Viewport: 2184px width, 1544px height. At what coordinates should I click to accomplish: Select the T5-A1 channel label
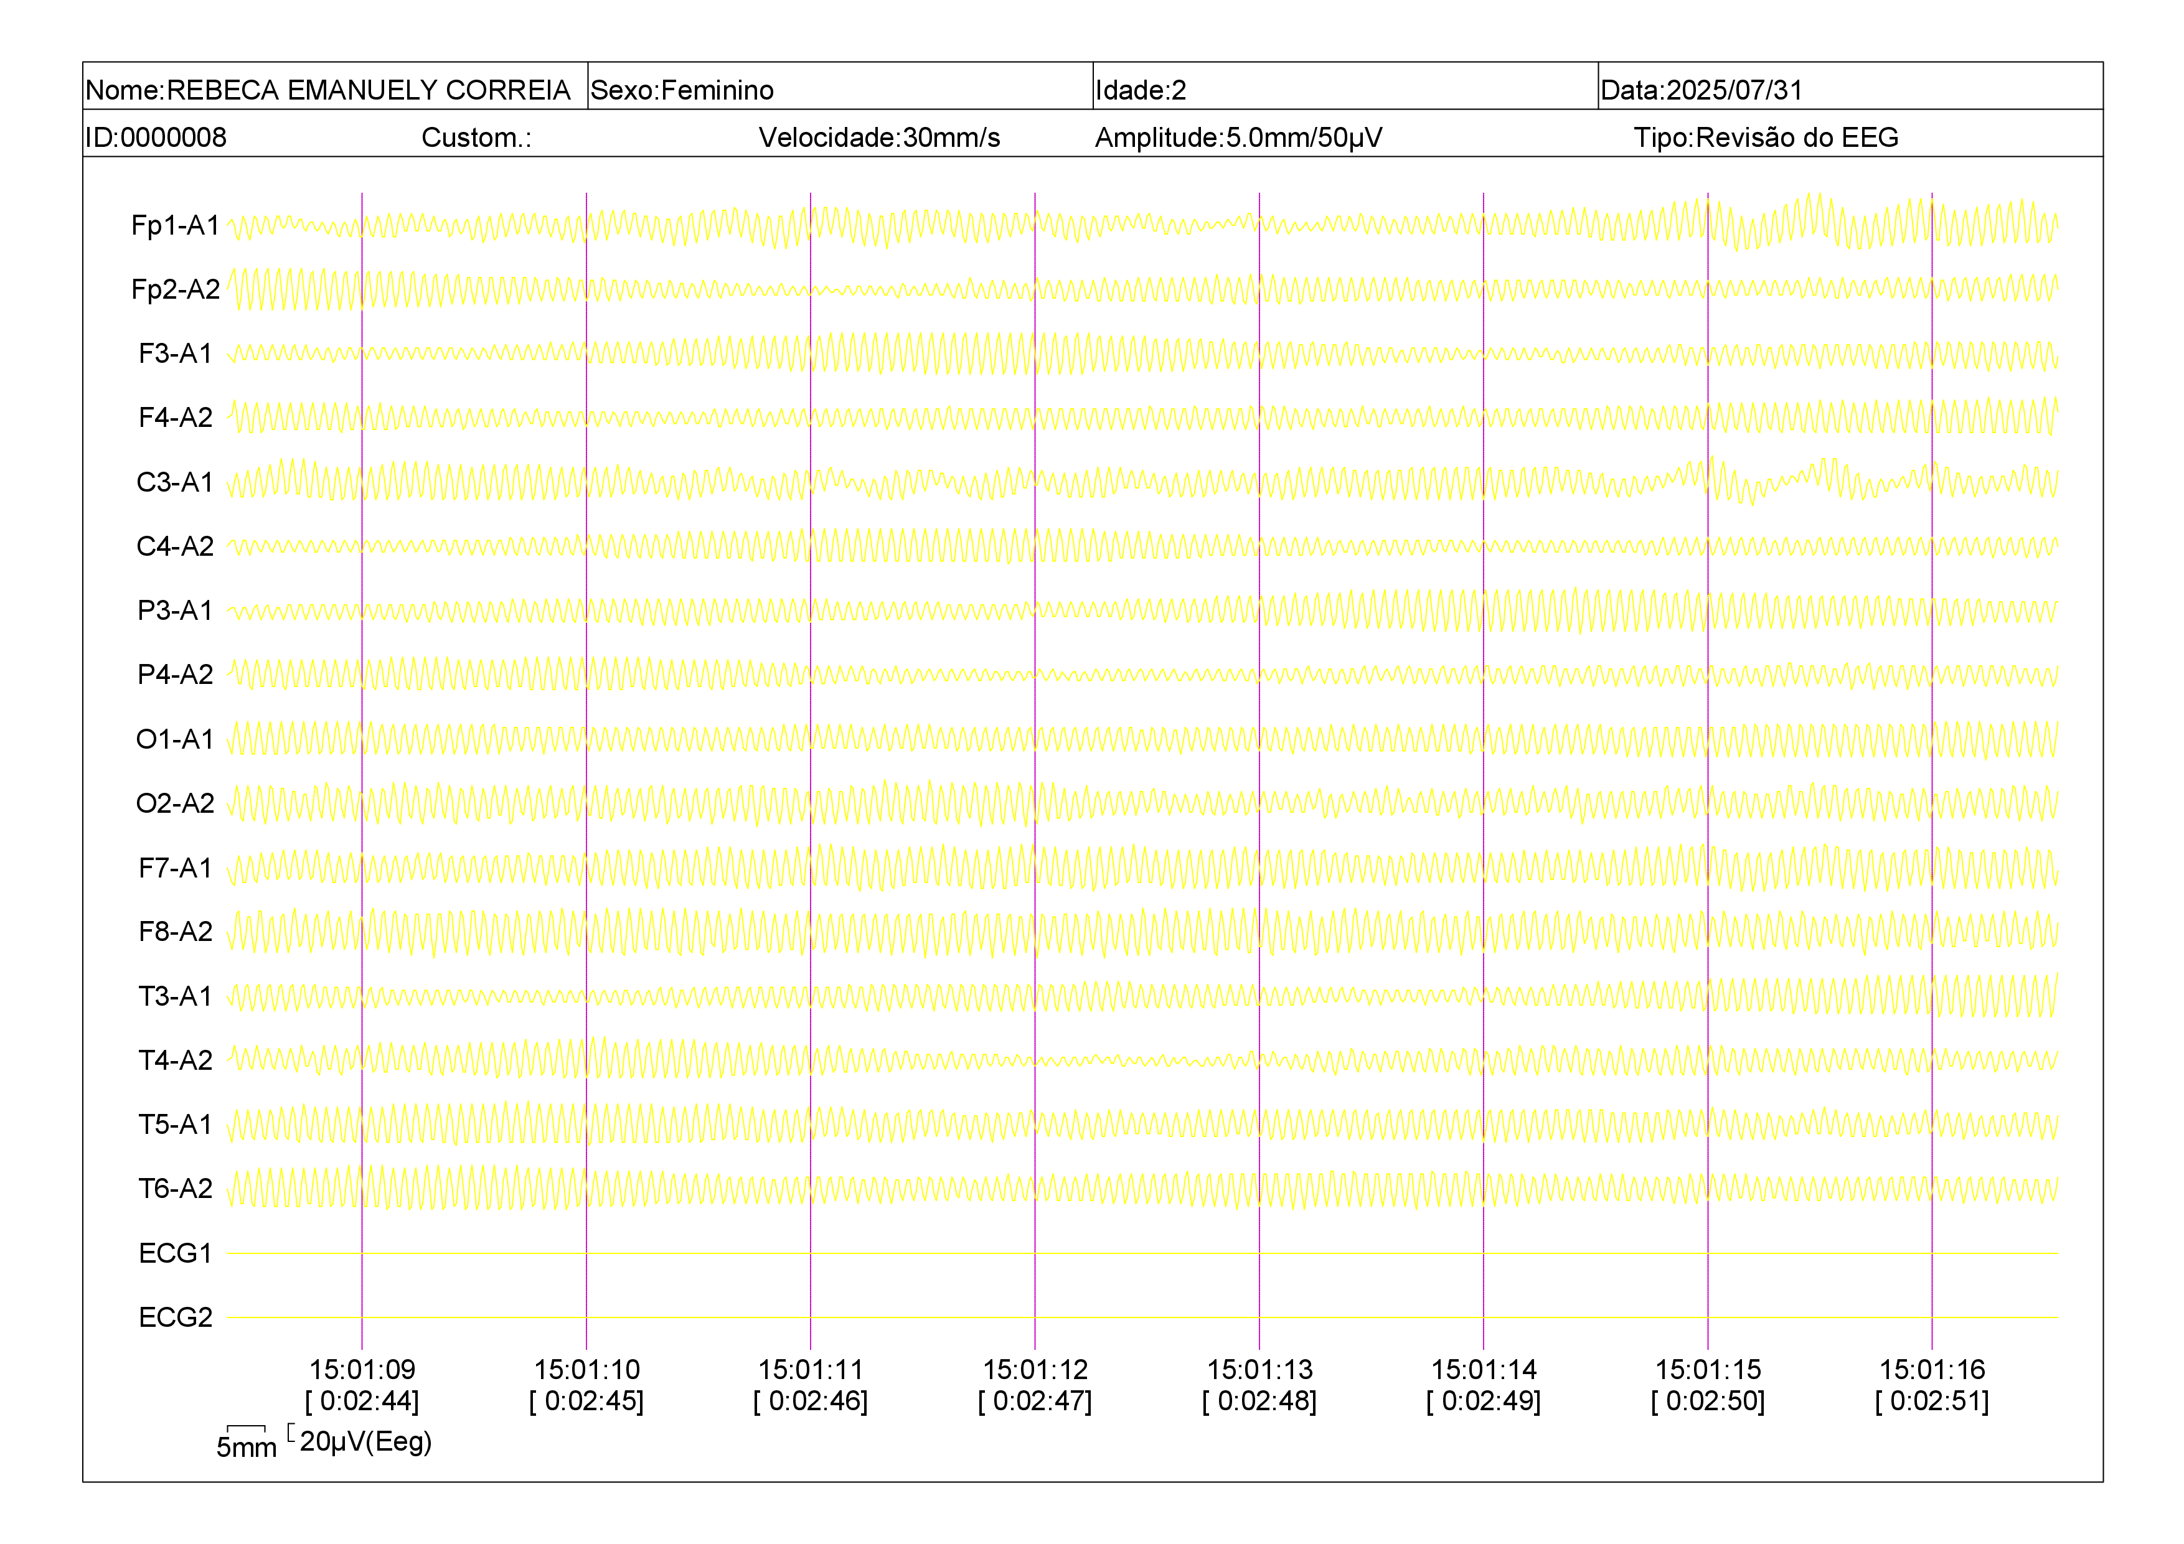[x=175, y=1125]
